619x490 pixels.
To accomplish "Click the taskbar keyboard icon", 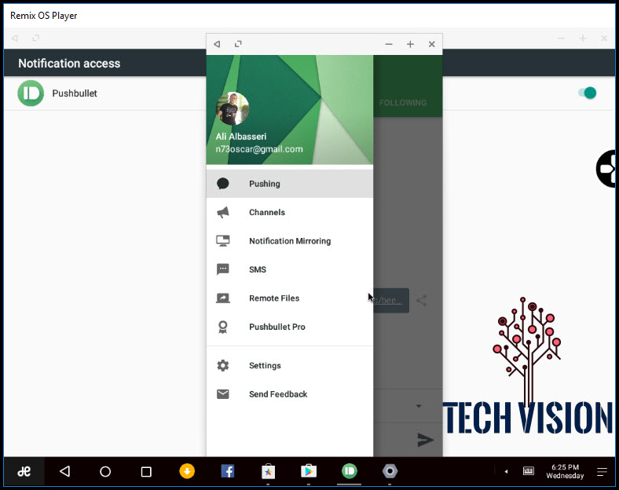I will click(529, 471).
